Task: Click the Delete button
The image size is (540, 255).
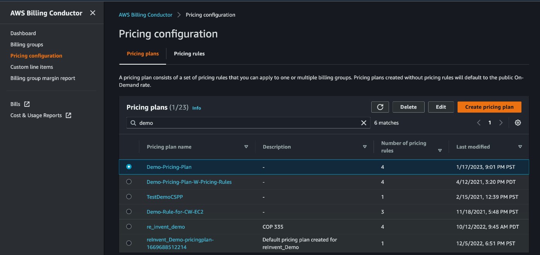Action: tap(408, 107)
